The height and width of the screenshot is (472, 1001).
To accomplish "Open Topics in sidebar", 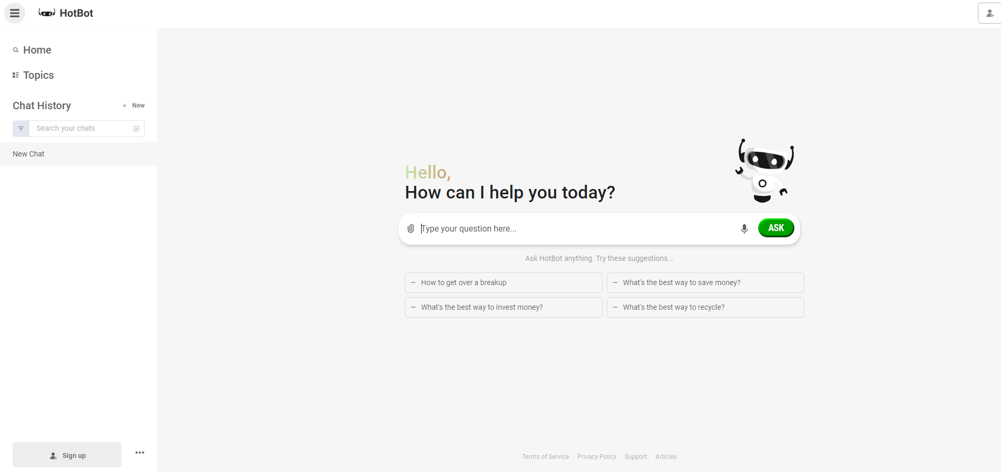I will (x=38, y=75).
